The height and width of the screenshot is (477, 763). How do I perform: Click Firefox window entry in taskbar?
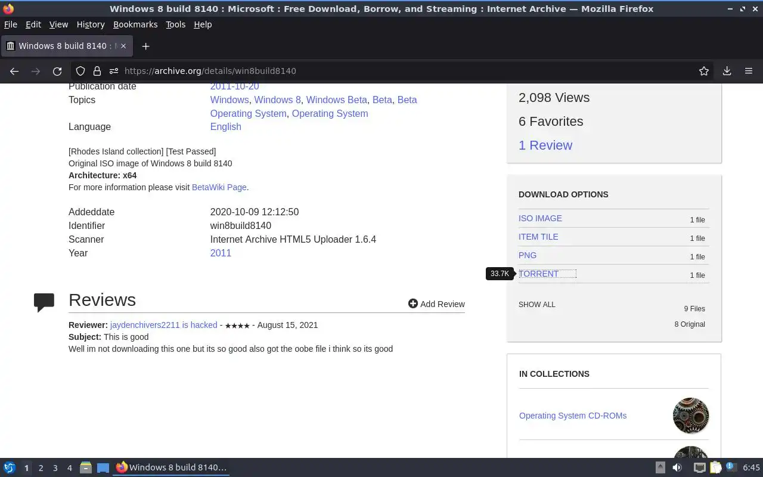172,467
